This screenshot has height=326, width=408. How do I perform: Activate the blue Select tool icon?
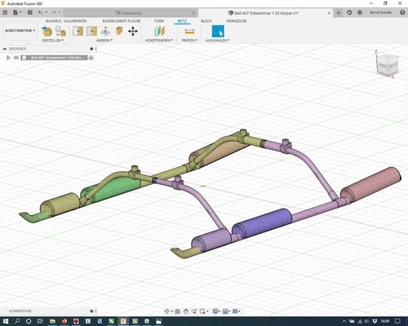pyautogui.click(x=218, y=31)
